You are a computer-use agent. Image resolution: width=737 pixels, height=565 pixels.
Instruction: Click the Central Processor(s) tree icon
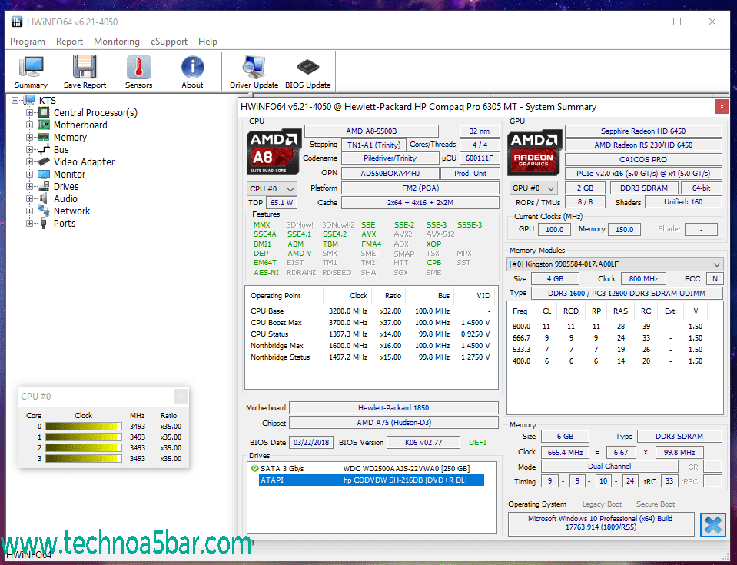pyautogui.click(x=43, y=112)
